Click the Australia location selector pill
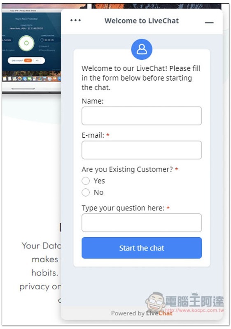This screenshot has height=329, width=231. (7, 40)
